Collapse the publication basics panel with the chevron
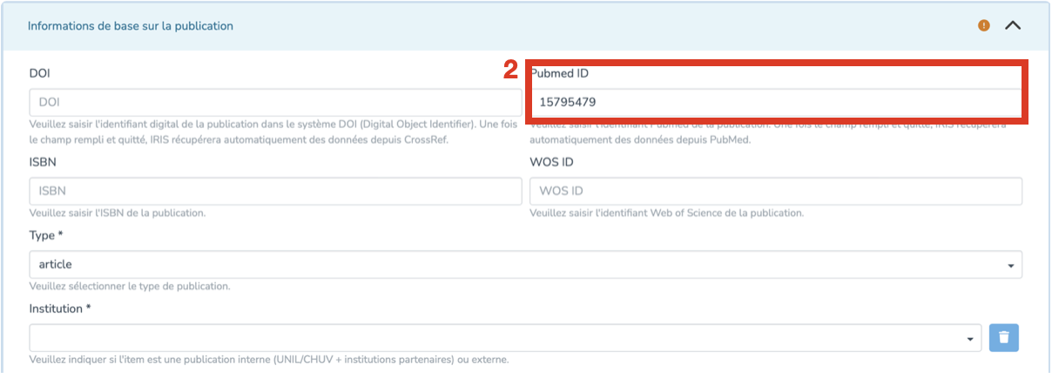 pos(1012,25)
